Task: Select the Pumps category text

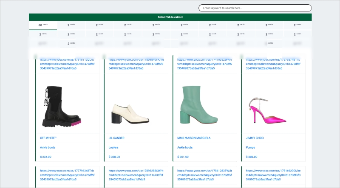Action: pos(252,147)
